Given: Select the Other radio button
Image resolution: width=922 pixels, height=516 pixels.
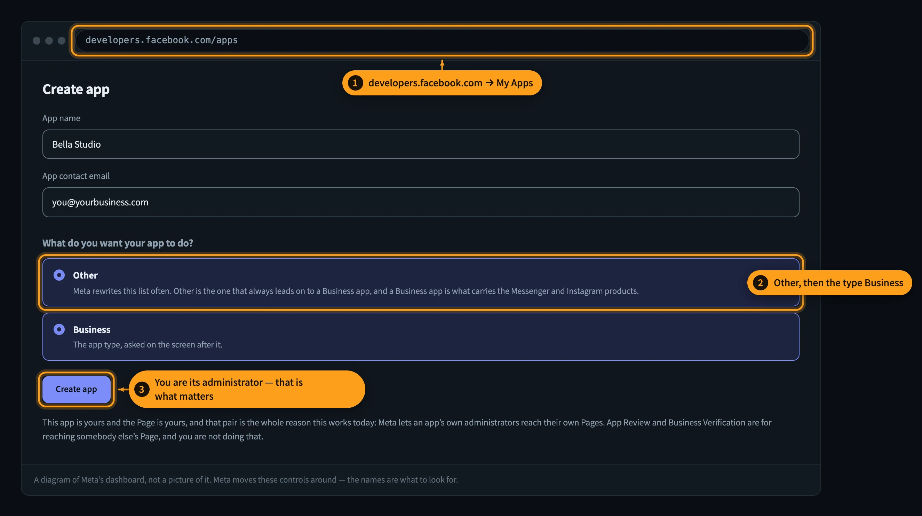Looking at the screenshot, I should [59, 275].
